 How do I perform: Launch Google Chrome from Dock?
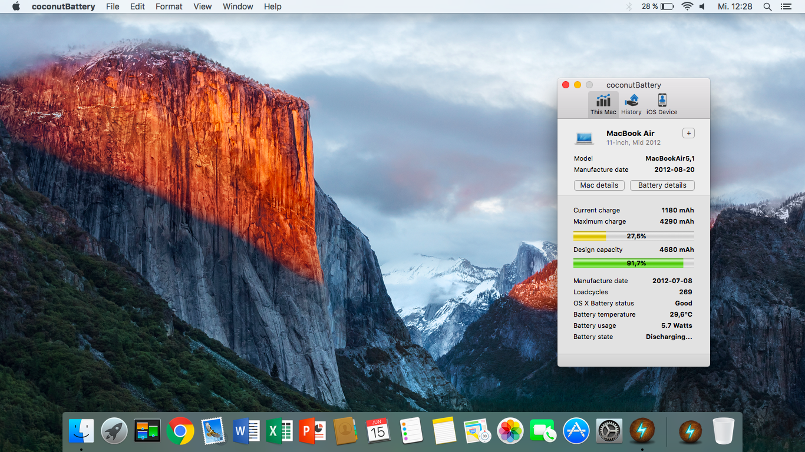(x=180, y=431)
